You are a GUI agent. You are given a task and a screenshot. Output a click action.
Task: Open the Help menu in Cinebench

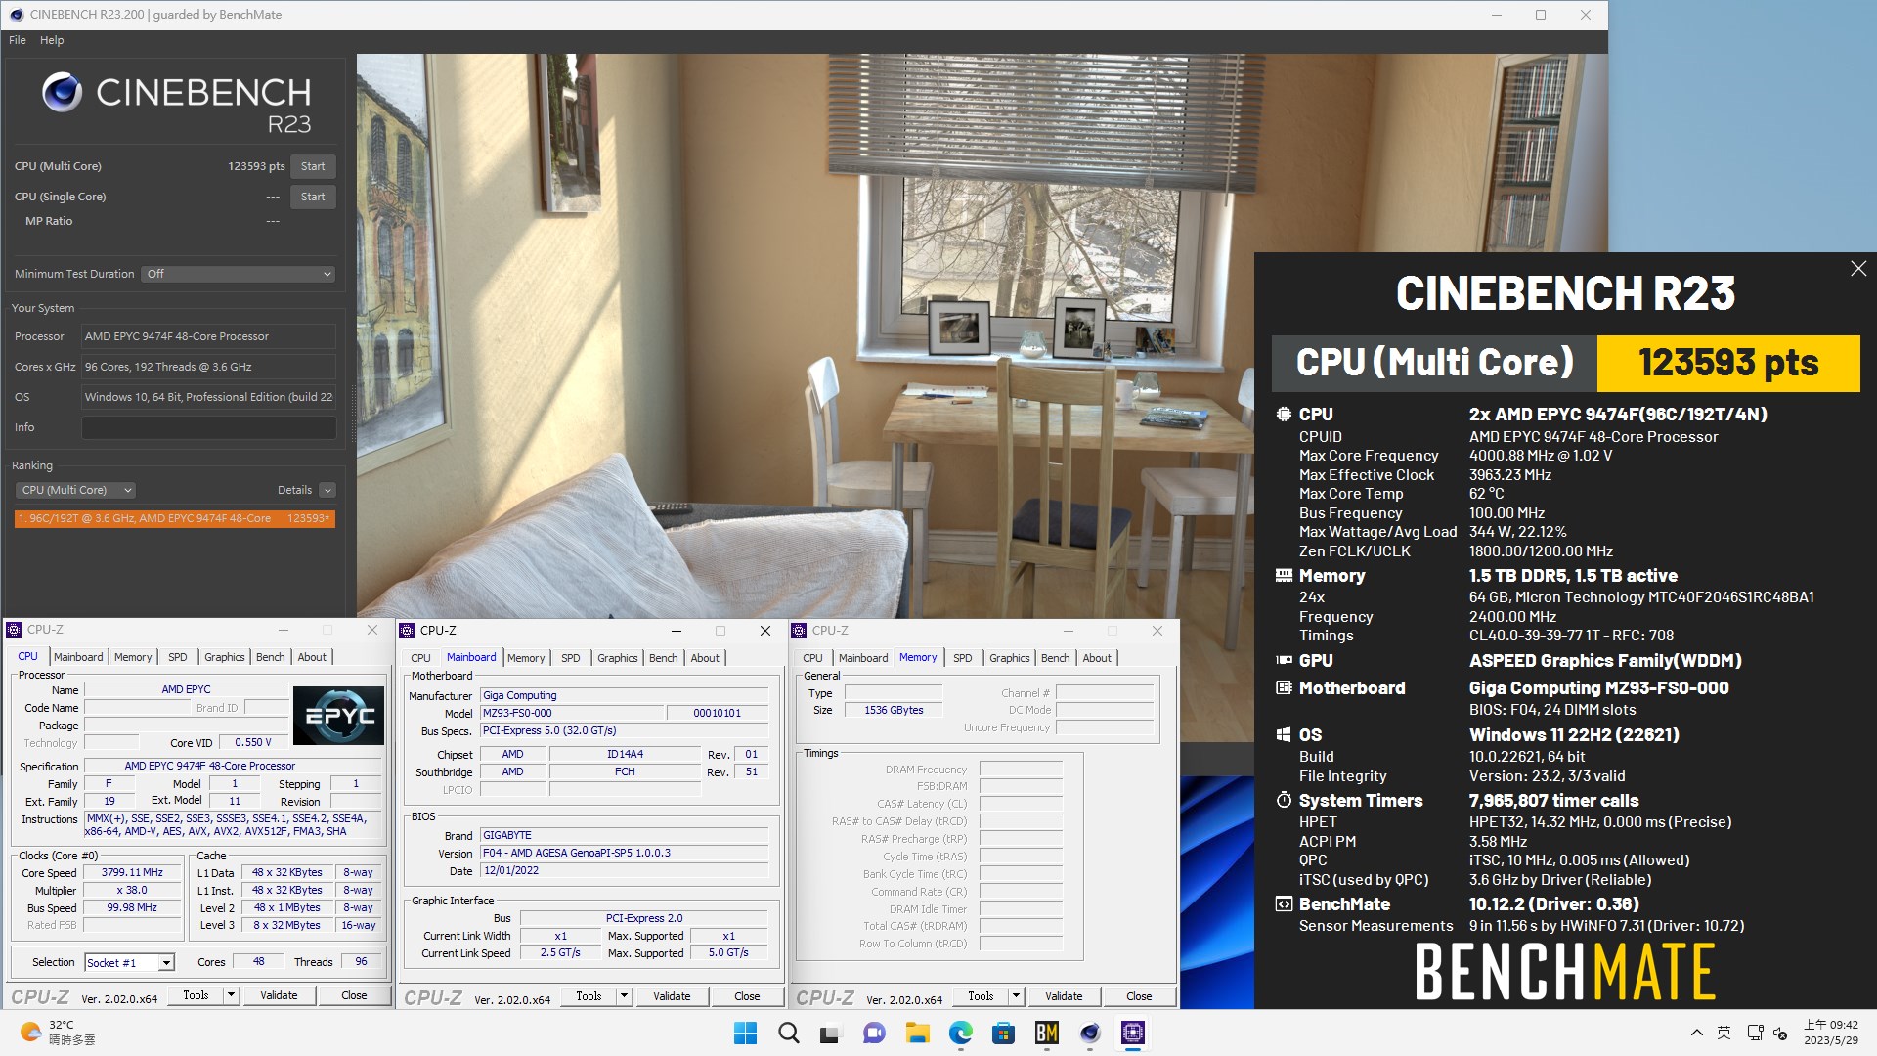(x=52, y=40)
